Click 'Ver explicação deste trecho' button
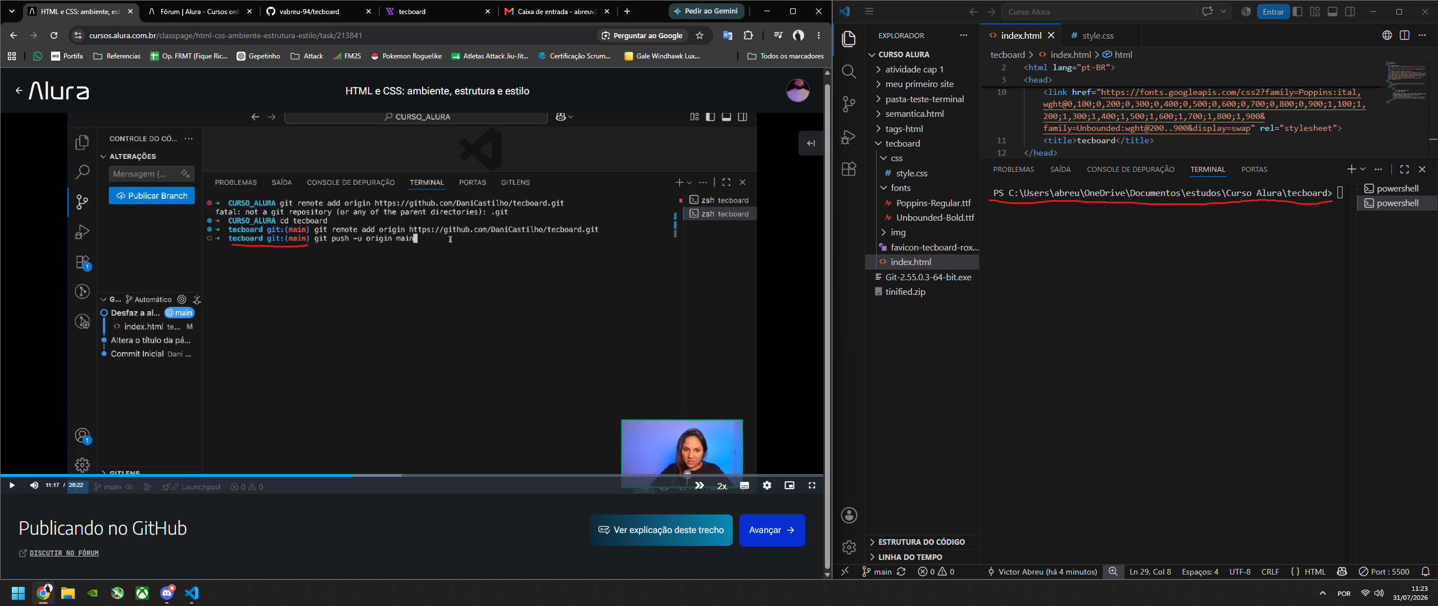Viewport: 1438px width, 606px height. tap(661, 530)
